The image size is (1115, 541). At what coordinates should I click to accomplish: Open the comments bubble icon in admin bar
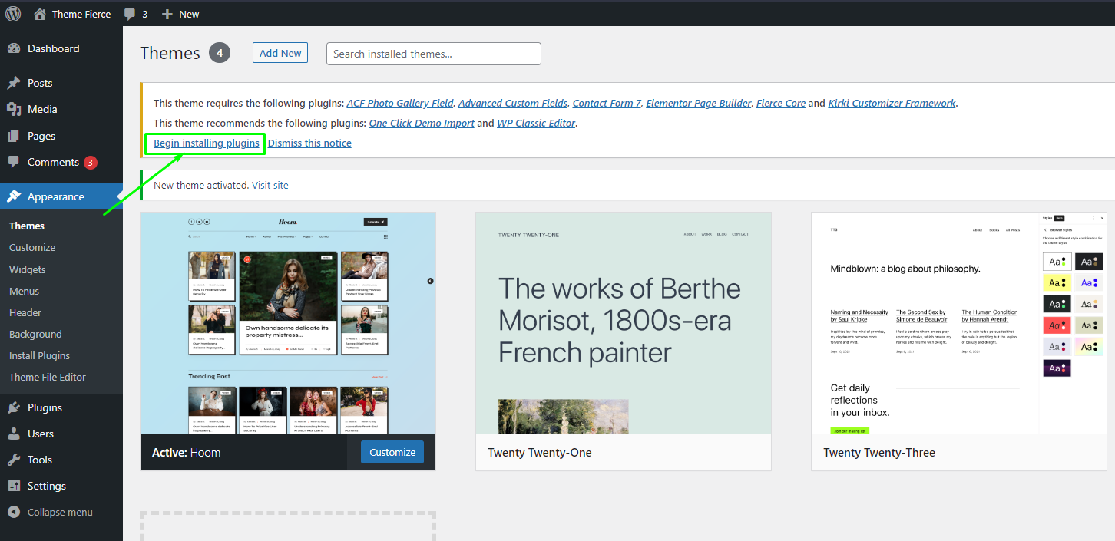[130, 14]
